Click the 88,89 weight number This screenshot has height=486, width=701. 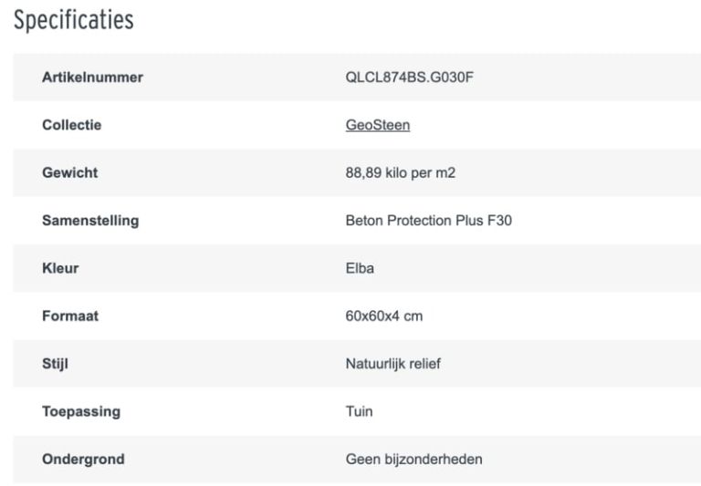(x=365, y=173)
